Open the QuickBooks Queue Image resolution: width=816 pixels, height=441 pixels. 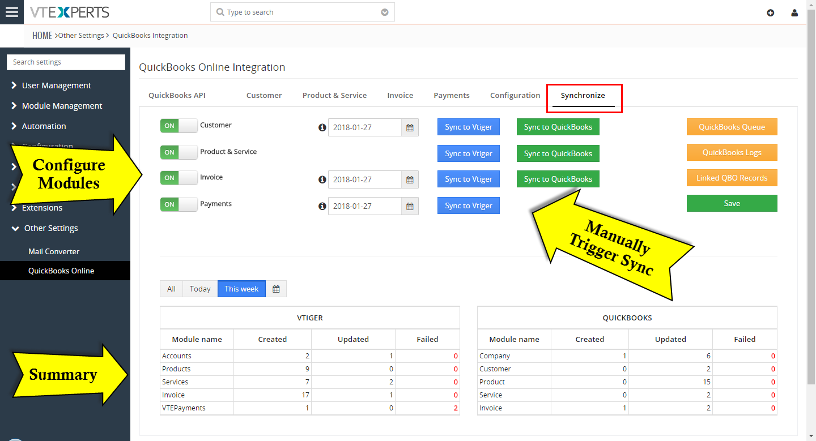(x=732, y=127)
